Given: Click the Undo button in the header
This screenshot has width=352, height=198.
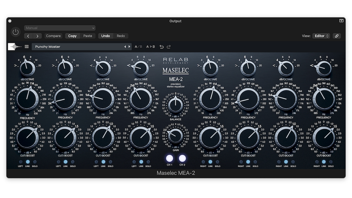Looking at the screenshot, I should click(x=106, y=36).
